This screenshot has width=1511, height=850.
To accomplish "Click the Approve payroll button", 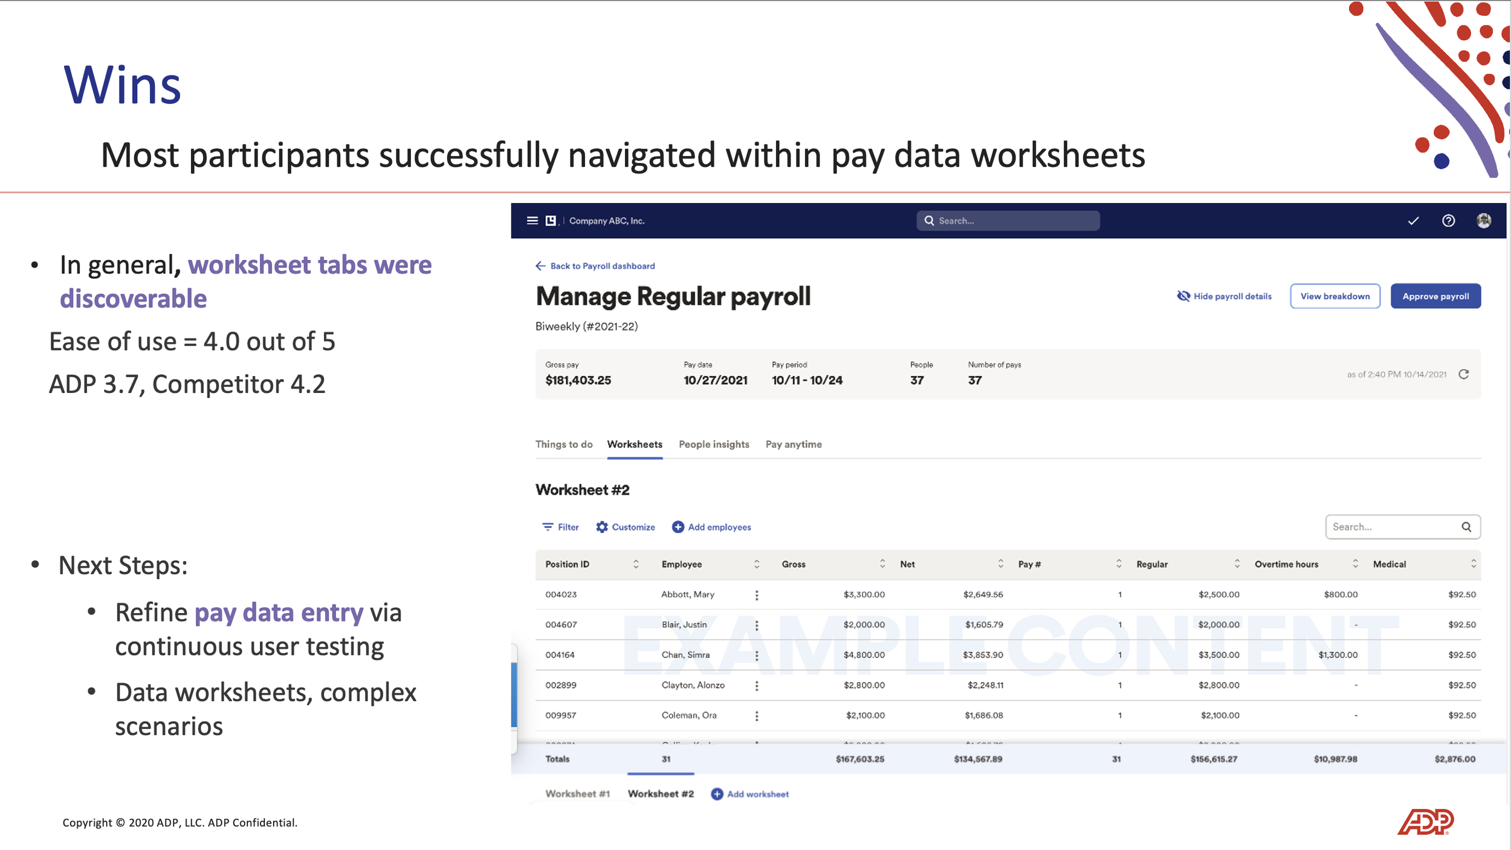I will tap(1435, 296).
